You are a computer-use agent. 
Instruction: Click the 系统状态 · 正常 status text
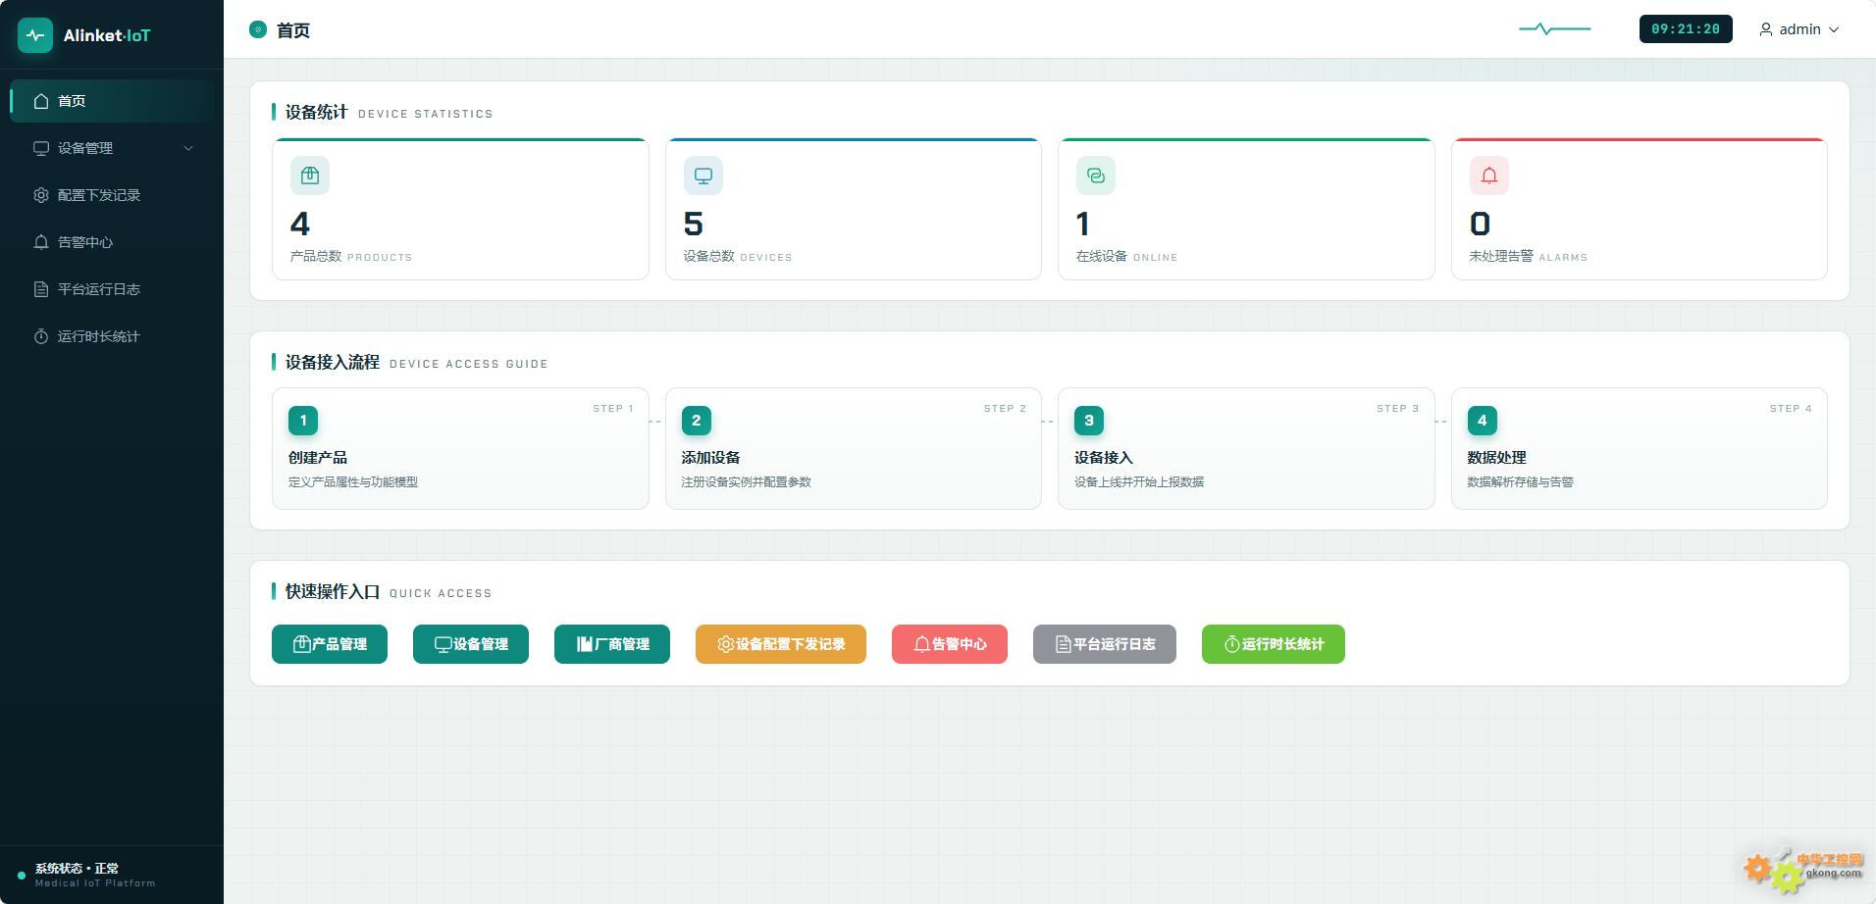77,869
